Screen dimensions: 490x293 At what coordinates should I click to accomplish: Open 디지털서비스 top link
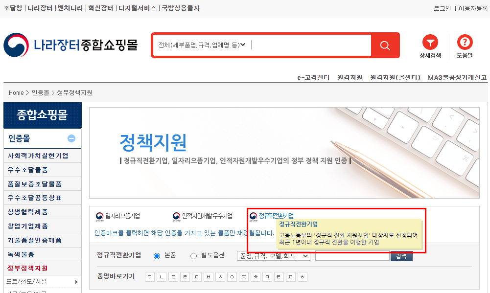(138, 8)
